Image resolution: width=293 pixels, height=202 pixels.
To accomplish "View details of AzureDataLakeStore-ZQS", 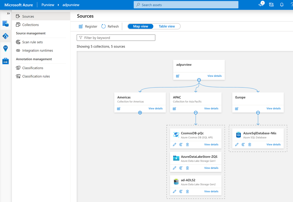I will tap(211, 168).
